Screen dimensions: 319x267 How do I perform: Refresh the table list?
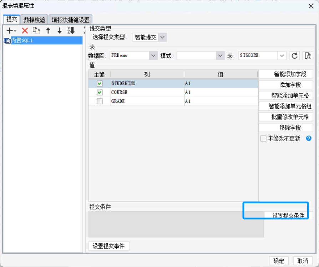(x=294, y=56)
